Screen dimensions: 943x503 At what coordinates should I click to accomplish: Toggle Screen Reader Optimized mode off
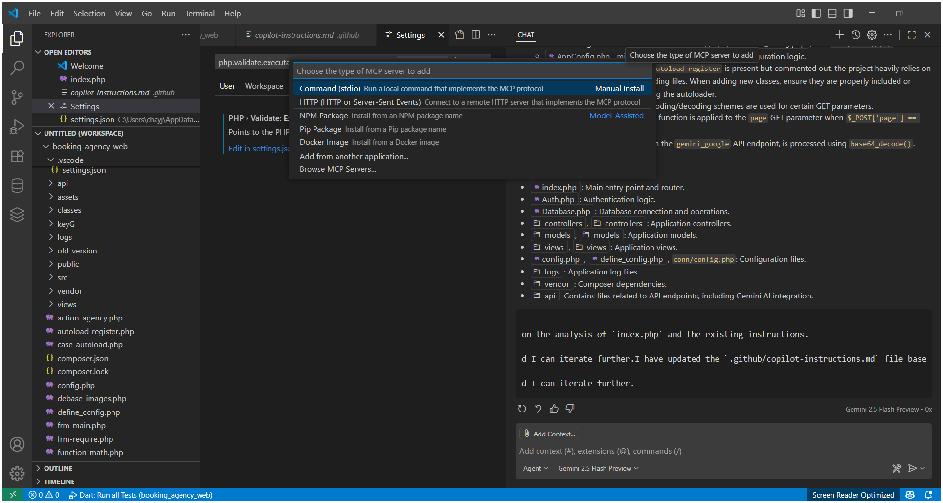(x=853, y=495)
